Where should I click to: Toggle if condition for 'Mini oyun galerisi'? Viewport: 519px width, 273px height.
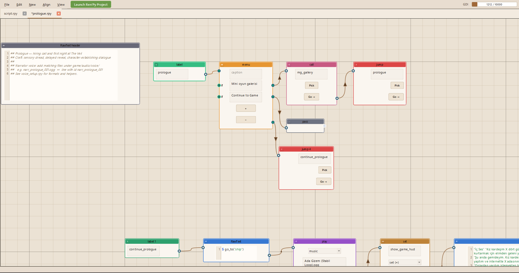(x=219, y=85)
